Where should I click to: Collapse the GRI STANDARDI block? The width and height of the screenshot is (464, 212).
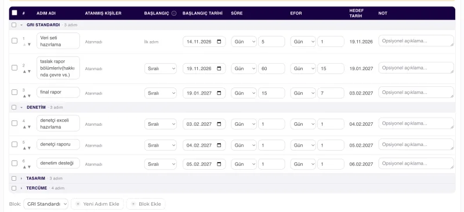click(x=21, y=25)
